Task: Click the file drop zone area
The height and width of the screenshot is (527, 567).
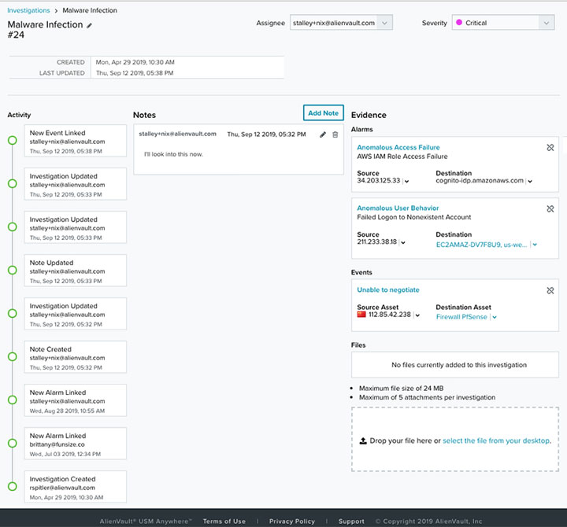Action: 455,439
